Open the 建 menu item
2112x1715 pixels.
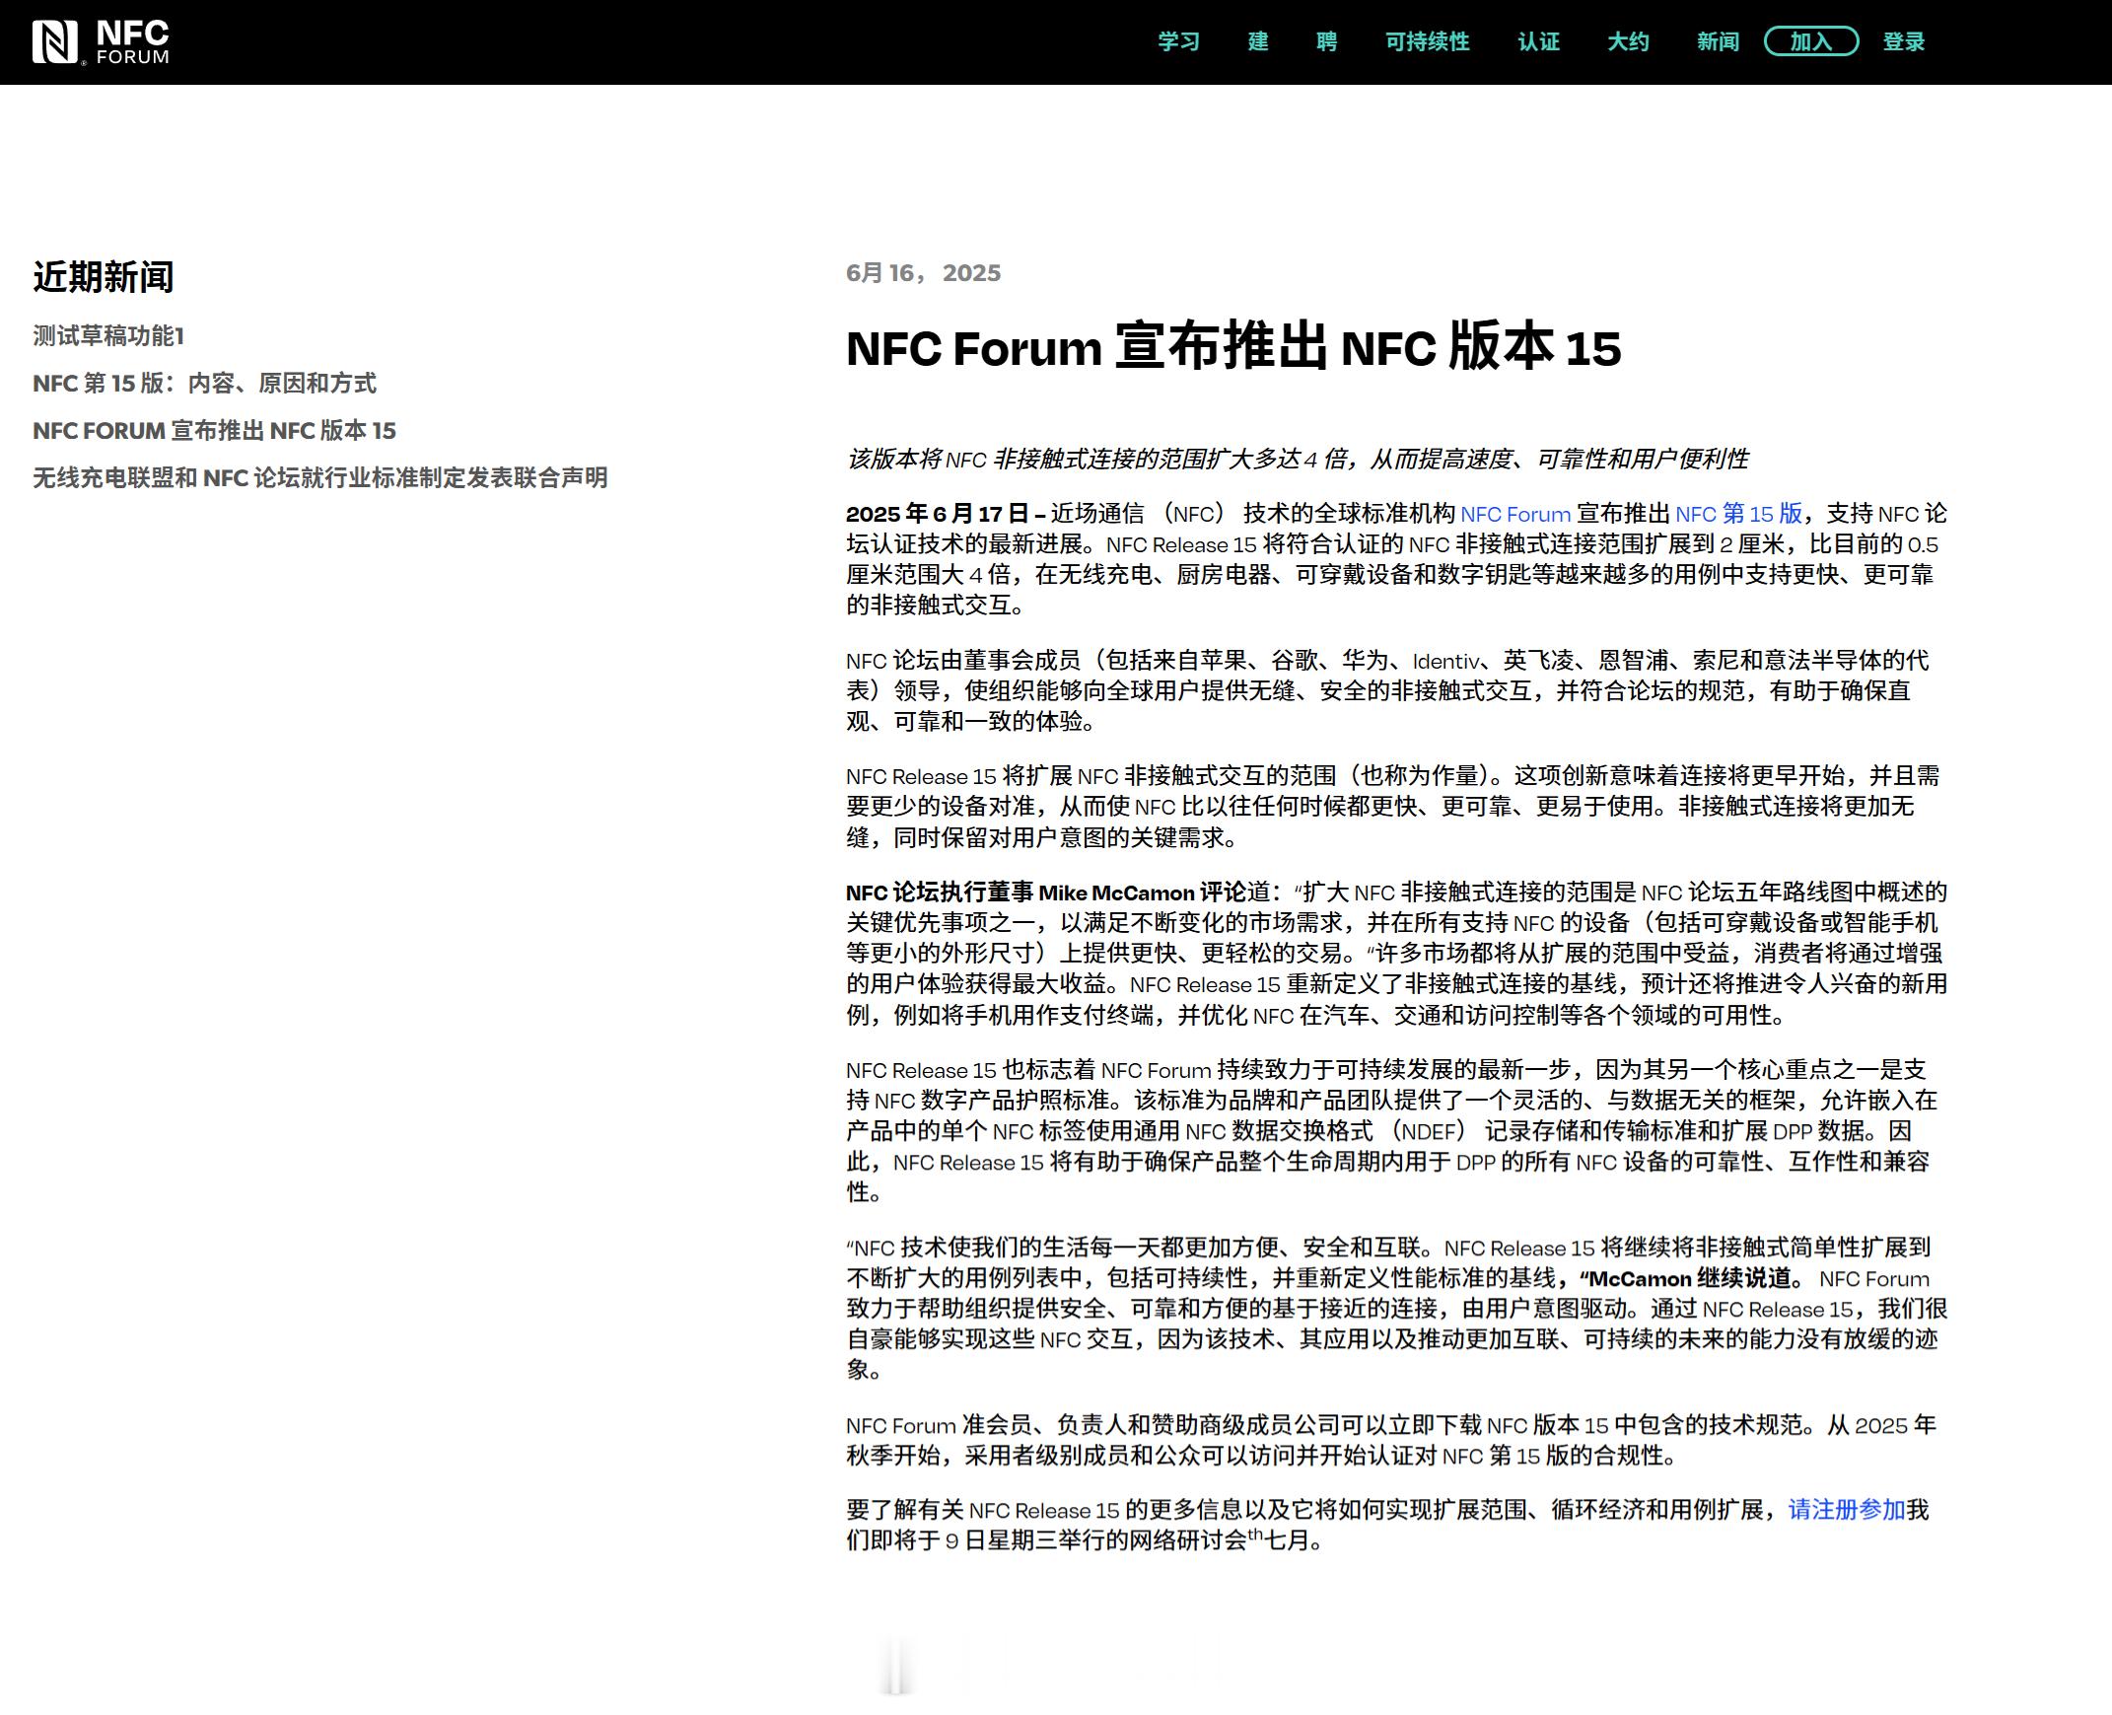1257,41
